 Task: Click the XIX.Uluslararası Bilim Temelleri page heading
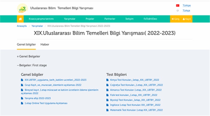[105, 33]
